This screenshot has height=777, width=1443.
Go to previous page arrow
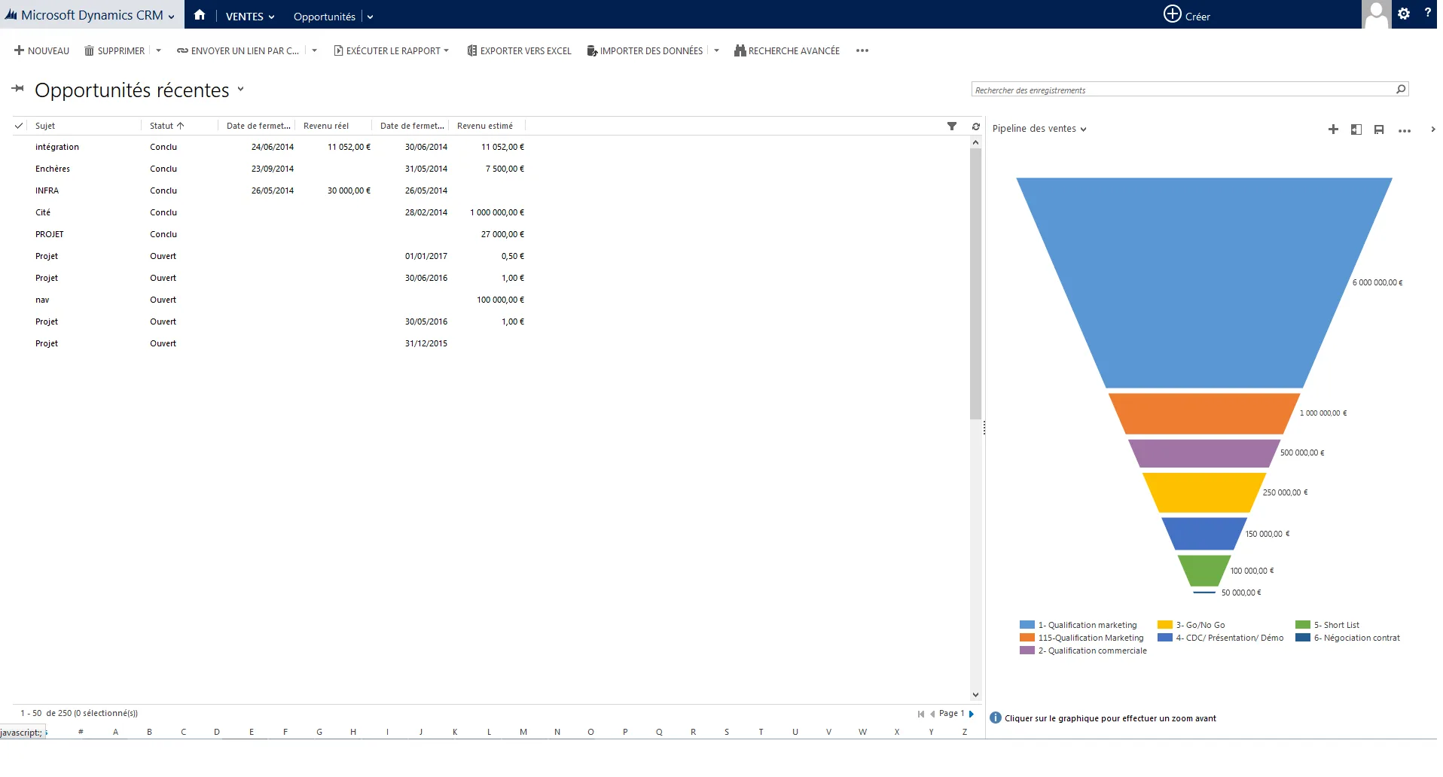[x=932, y=714]
